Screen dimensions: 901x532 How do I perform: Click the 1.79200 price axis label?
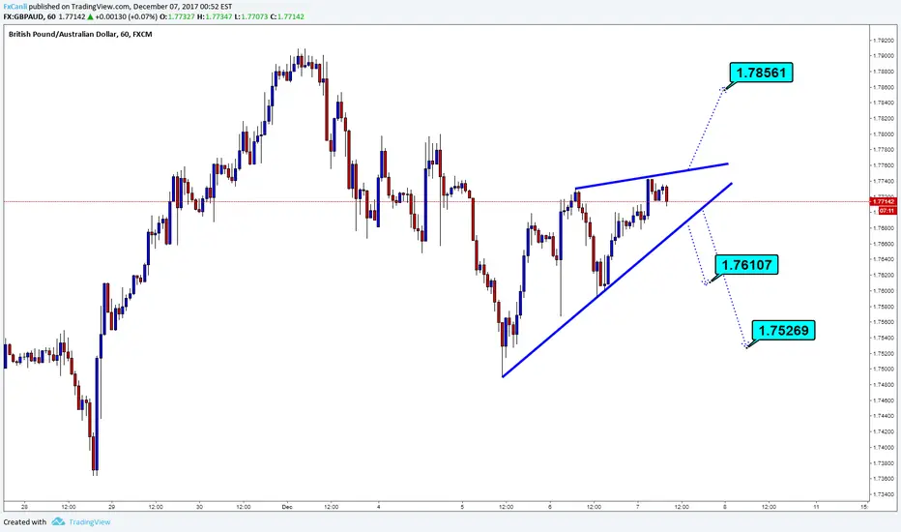click(x=886, y=41)
